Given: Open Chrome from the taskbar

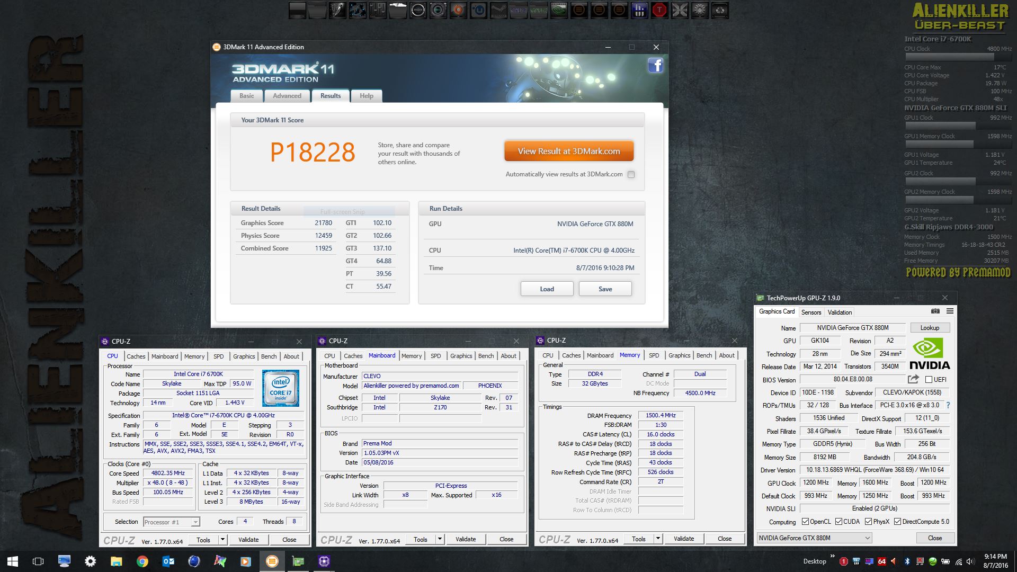Looking at the screenshot, I should click(142, 561).
